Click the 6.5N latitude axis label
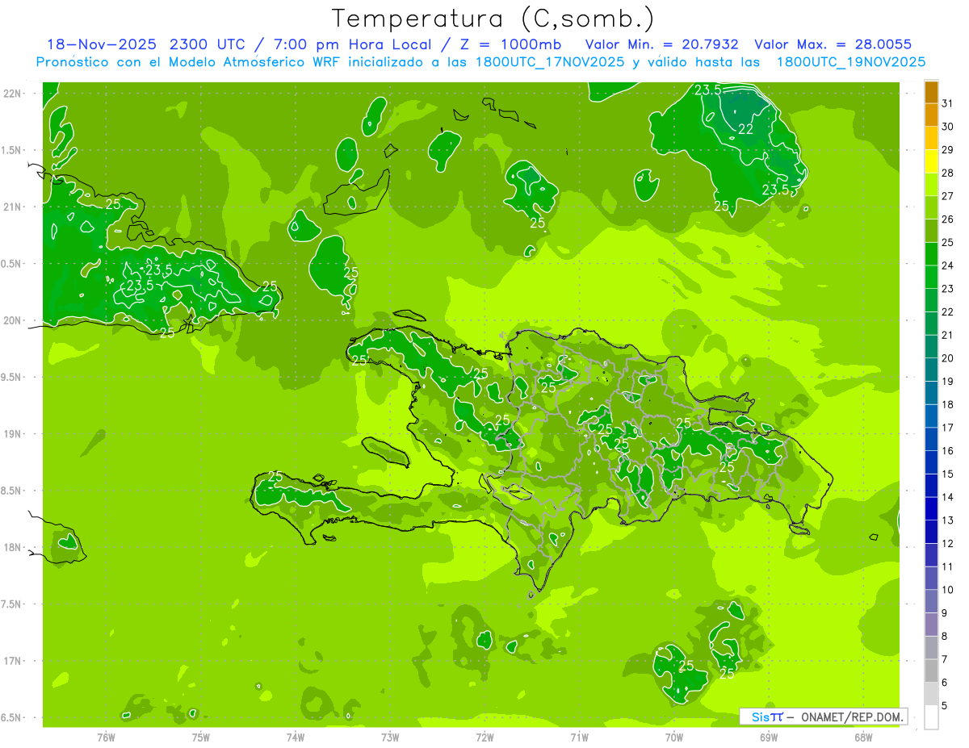Screen dimensions: 969x748 12,717
